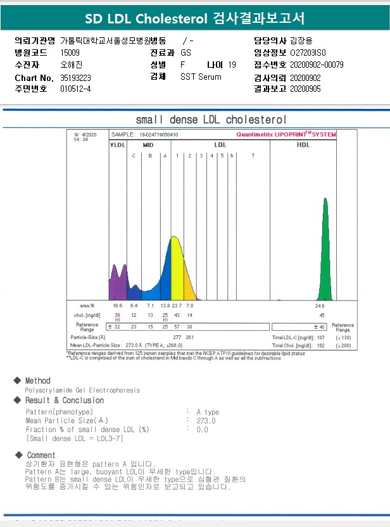
Task: Click the VLDL area % value 16.6
Action: [x=117, y=306]
